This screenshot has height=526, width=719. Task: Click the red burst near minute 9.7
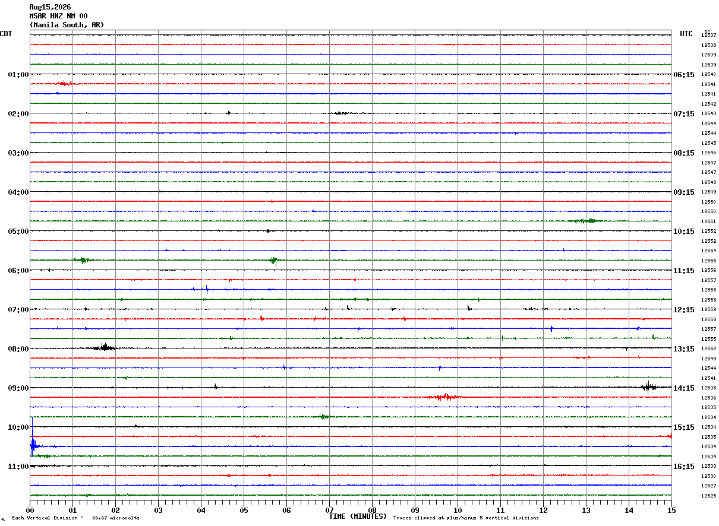[444, 397]
